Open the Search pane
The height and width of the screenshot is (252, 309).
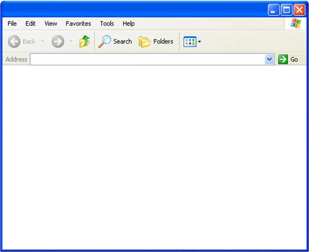[x=115, y=41]
